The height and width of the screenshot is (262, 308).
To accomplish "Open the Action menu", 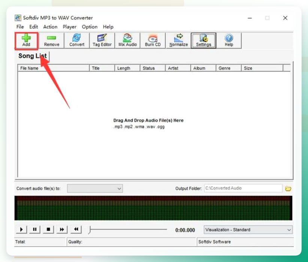I will [50, 27].
